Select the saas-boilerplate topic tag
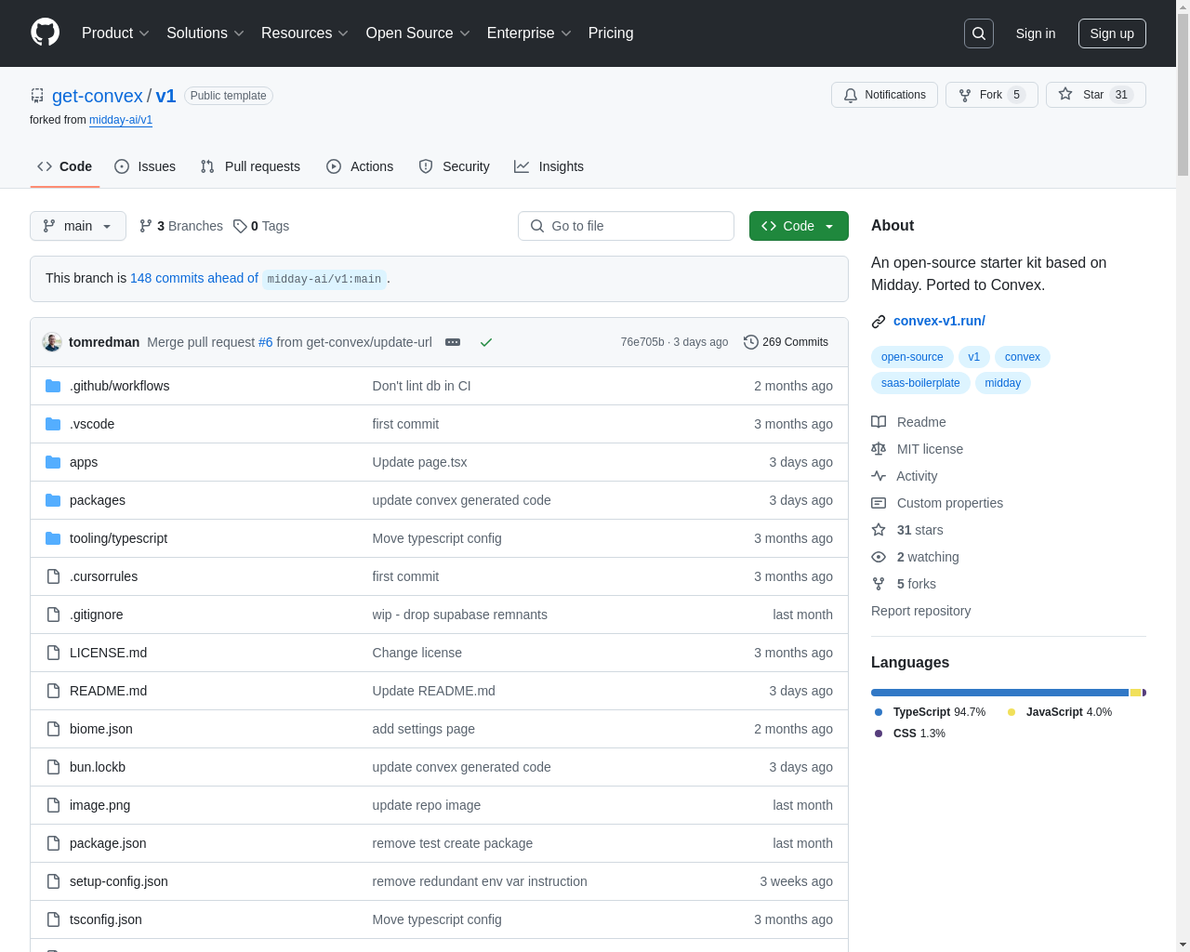 [920, 383]
